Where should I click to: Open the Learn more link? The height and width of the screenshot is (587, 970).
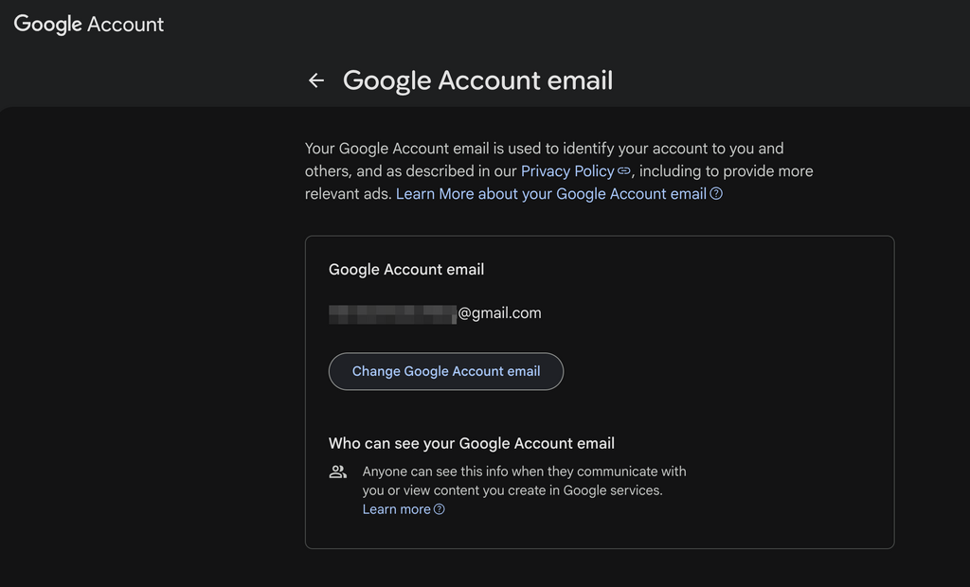click(397, 509)
